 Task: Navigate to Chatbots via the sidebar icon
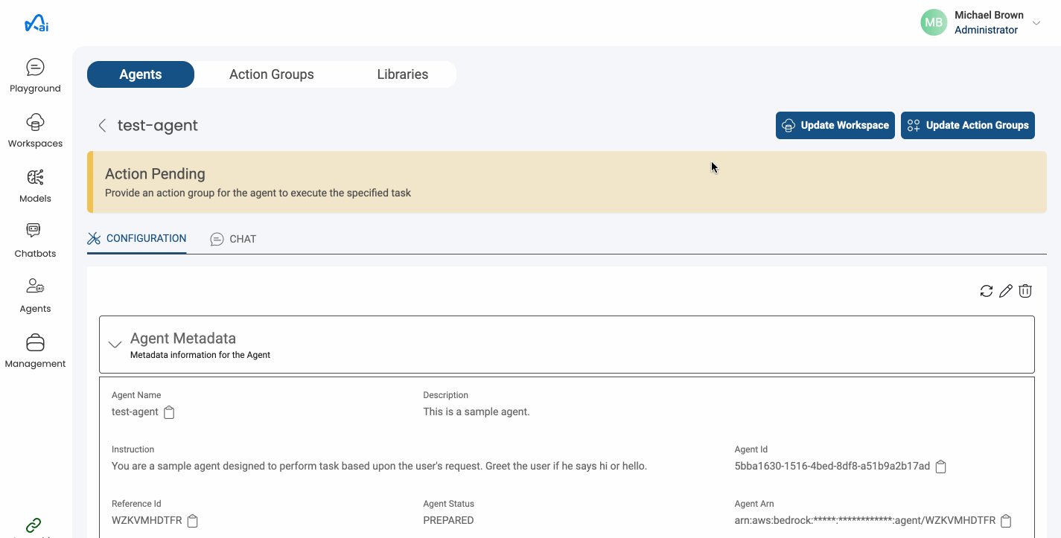tap(34, 240)
